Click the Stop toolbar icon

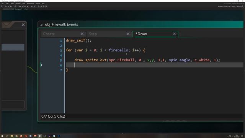pyautogui.click(x=24, y=7)
